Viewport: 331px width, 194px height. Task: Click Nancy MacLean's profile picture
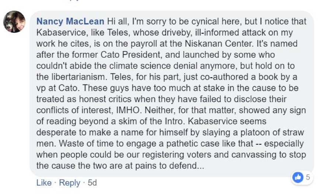tap(14, 22)
